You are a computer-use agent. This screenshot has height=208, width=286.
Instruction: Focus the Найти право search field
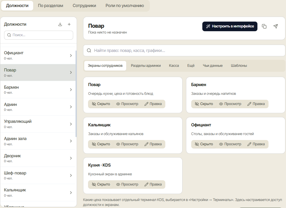click(184, 50)
